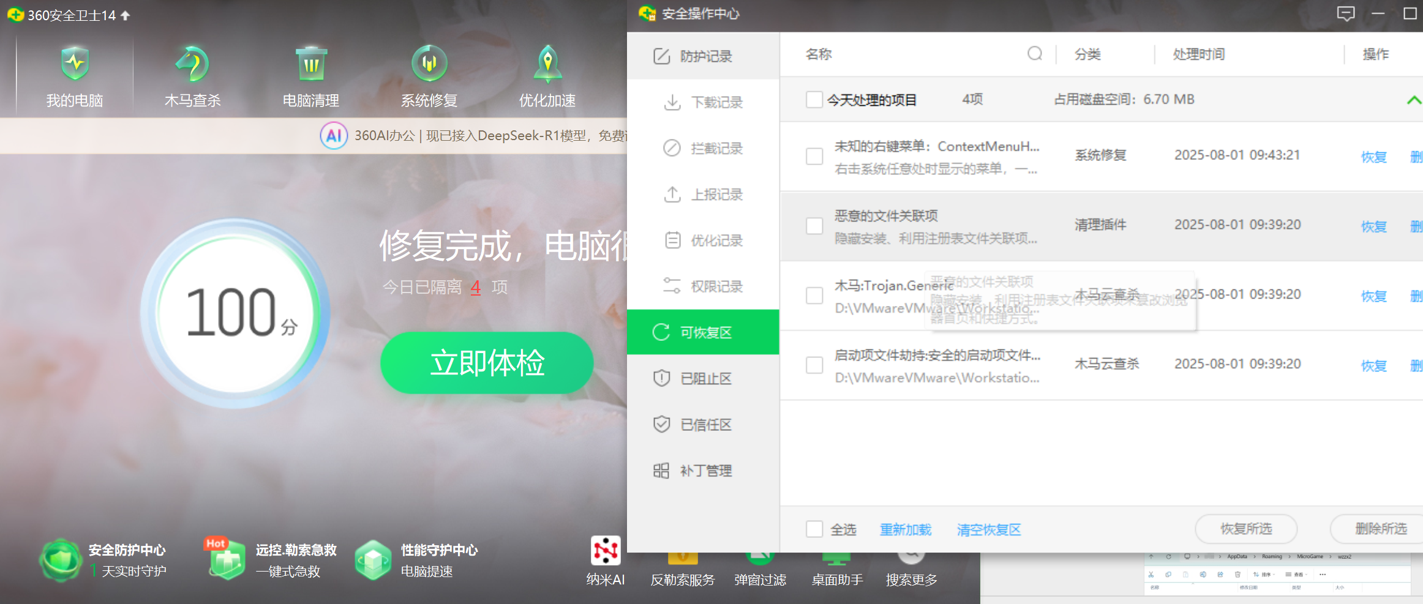Click the 100分 health score circle
1423x604 pixels.
[x=236, y=313]
